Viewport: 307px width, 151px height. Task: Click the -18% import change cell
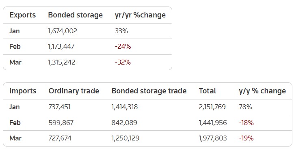click(246, 123)
